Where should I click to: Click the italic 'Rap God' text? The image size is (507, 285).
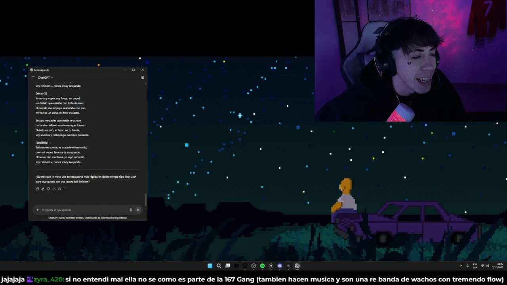point(130,177)
